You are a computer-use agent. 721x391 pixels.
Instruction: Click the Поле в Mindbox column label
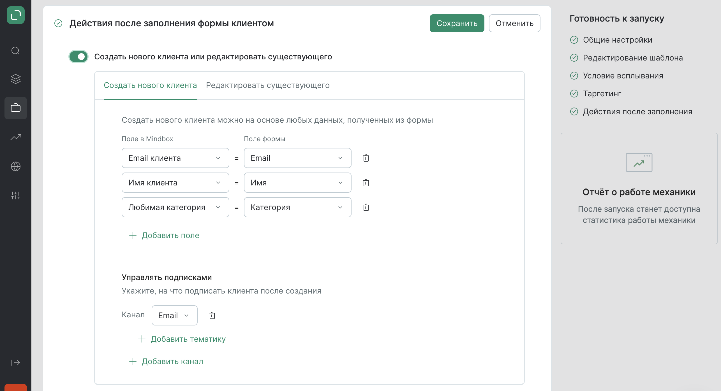pos(147,139)
